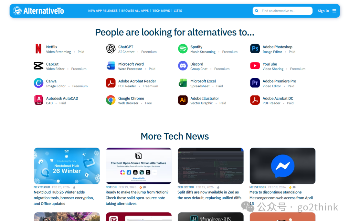Viewport: 349px width, 221px height.
Task: Open the Discord icon
Action: click(183, 66)
